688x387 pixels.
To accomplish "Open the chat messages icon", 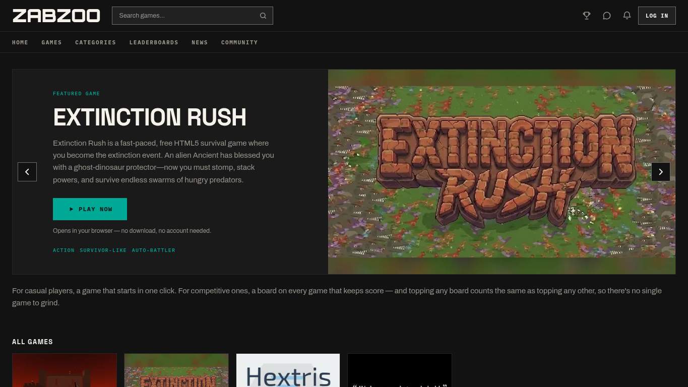I will (607, 16).
